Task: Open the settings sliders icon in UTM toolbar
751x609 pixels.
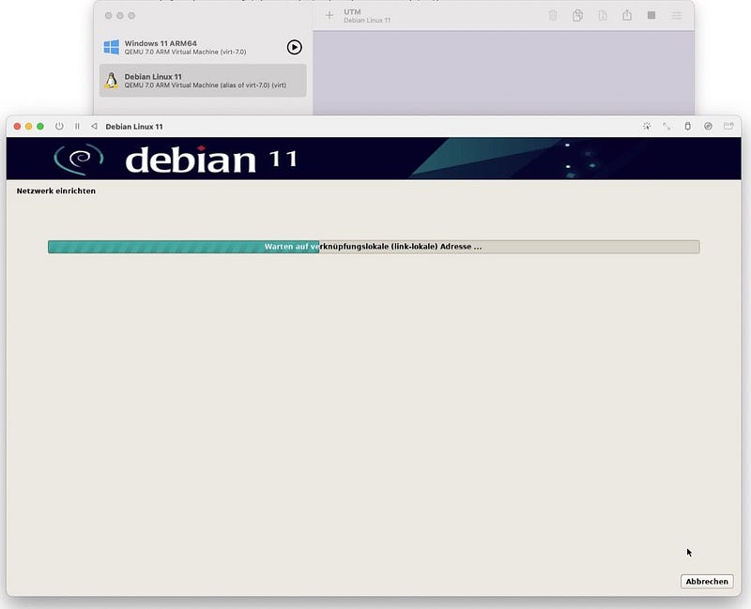Action: click(676, 16)
